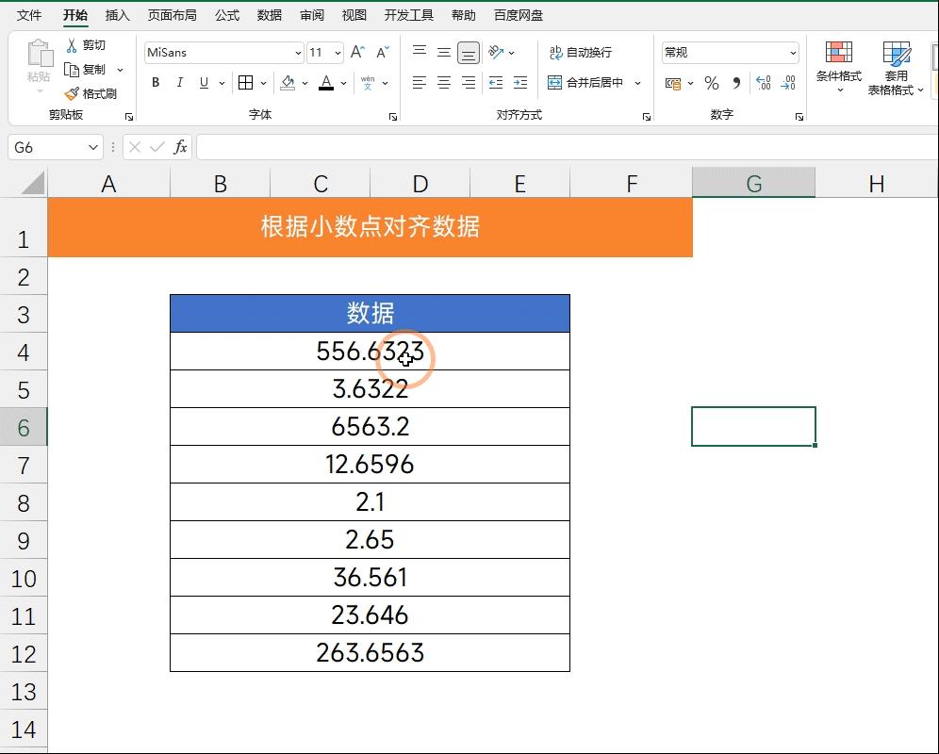Open the 常规 number format dropdown
Viewport: 939px width, 754px height.
click(x=792, y=52)
